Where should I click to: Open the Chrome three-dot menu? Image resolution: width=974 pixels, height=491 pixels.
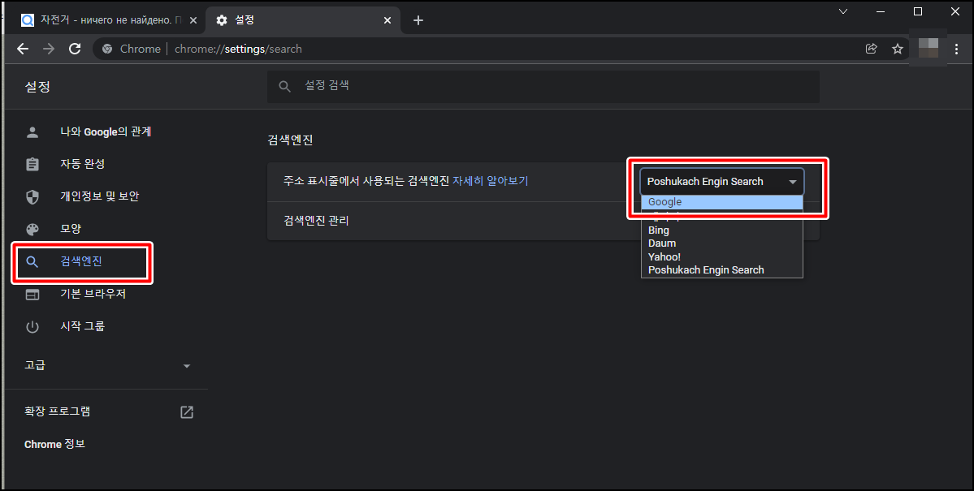point(957,49)
